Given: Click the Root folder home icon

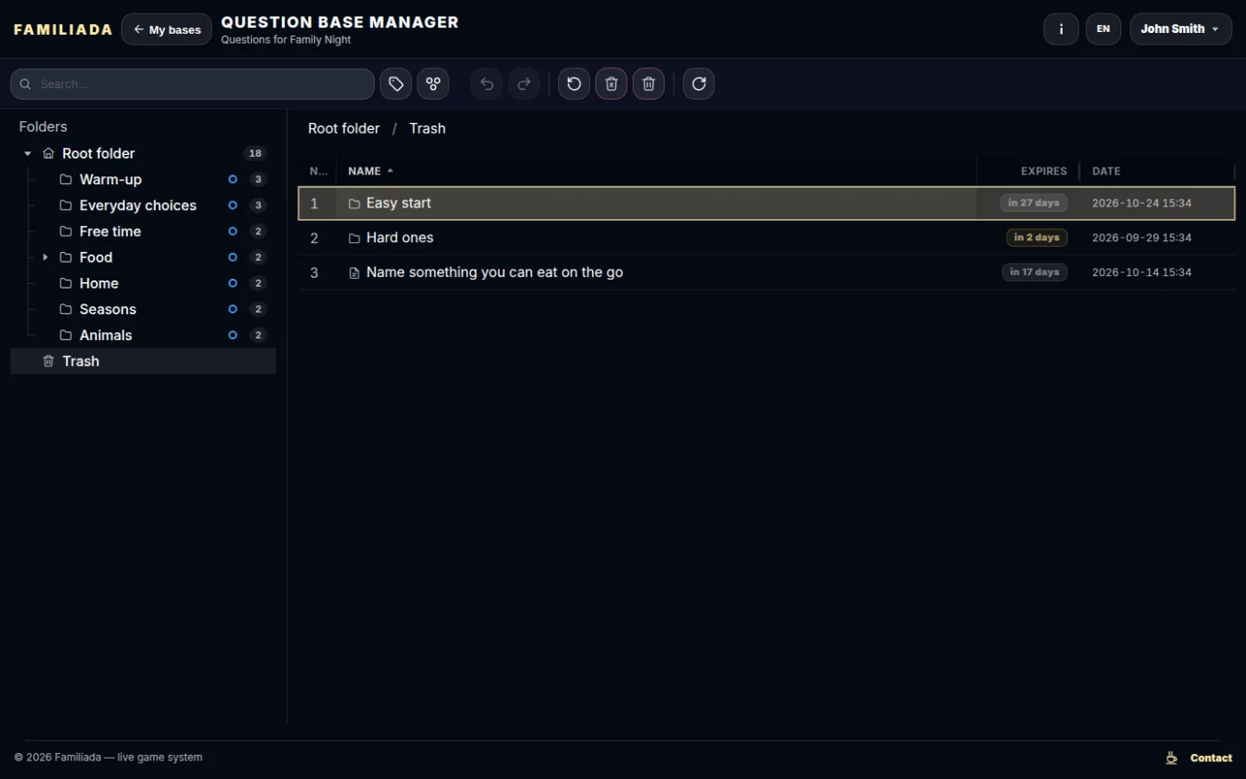Looking at the screenshot, I should coord(49,153).
